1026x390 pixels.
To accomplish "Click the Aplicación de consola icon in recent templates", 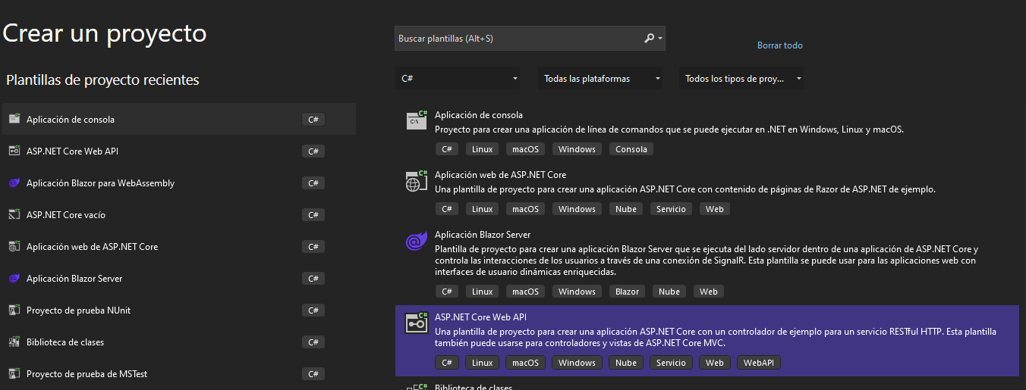I will (x=14, y=119).
